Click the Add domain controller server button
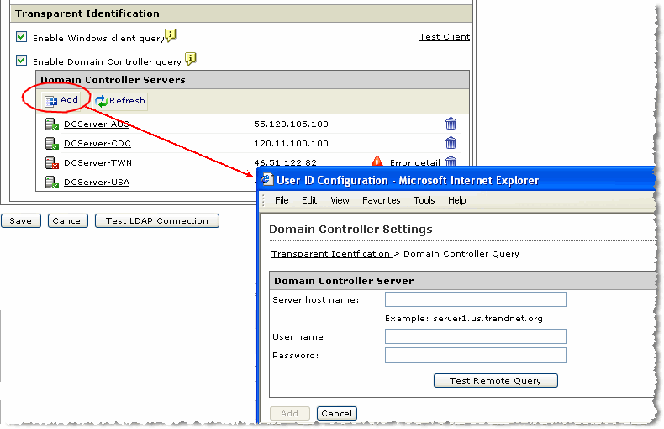The image size is (664, 429). (x=61, y=100)
